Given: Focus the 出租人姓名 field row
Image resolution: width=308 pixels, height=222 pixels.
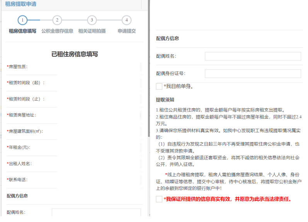Looking at the screenshot, I should click(x=99, y=163).
